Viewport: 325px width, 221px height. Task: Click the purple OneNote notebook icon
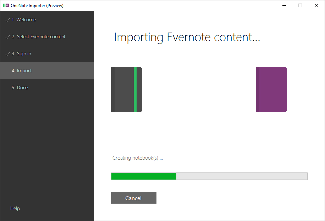coord(271,90)
